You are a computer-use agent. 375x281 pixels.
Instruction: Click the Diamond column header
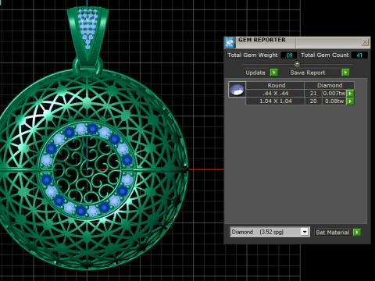[x=330, y=85]
